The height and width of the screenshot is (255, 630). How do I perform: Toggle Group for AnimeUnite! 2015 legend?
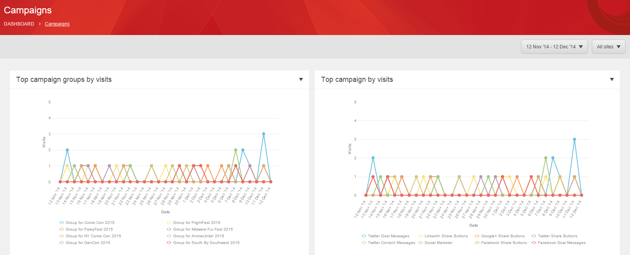click(x=196, y=236)
